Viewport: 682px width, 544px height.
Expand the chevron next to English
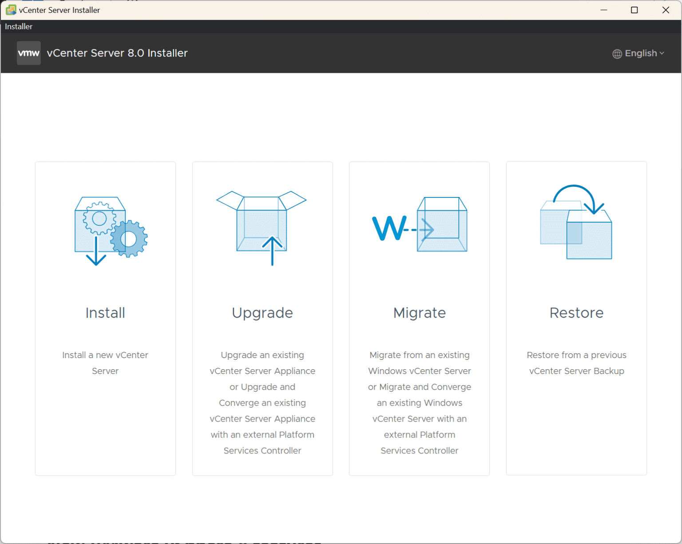pos(662,54)
